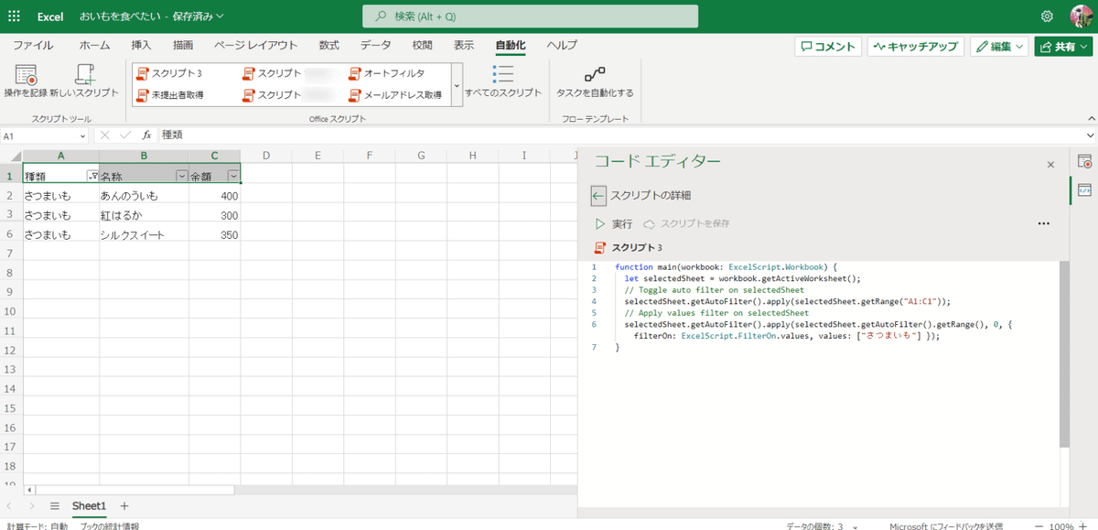The image size is (1098, 530).
Task: Expand the formula bar chevron
Action: point(1090,135)
